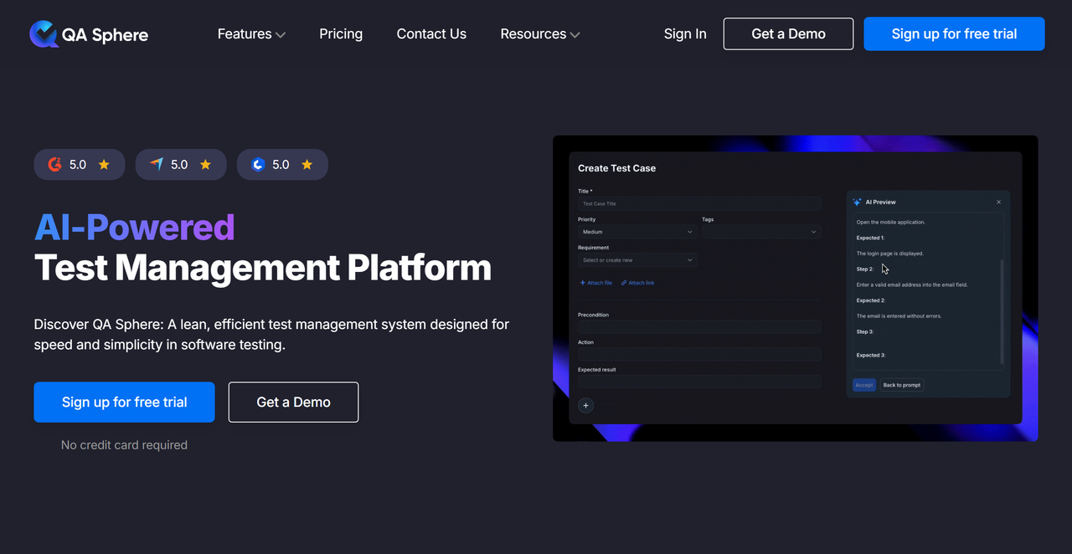Open Contact Us in the navigation

[431, 34]
